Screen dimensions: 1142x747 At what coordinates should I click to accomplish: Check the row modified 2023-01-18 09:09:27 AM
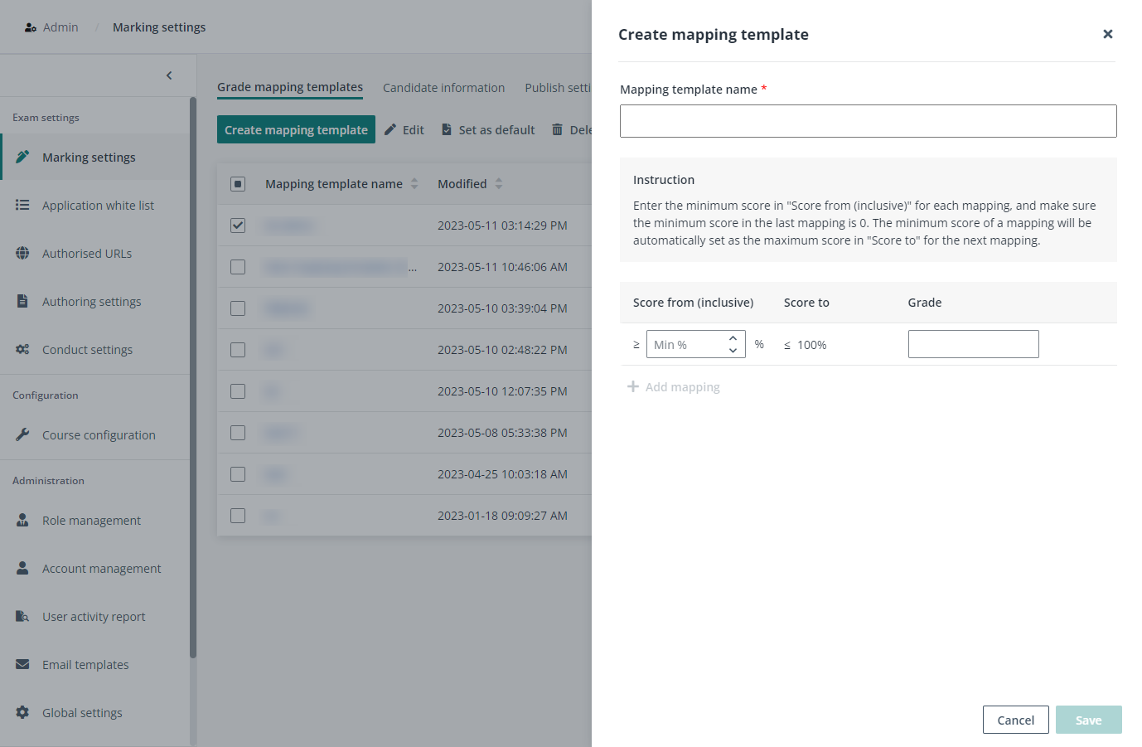pyautogui.click(x=238, y=516)
